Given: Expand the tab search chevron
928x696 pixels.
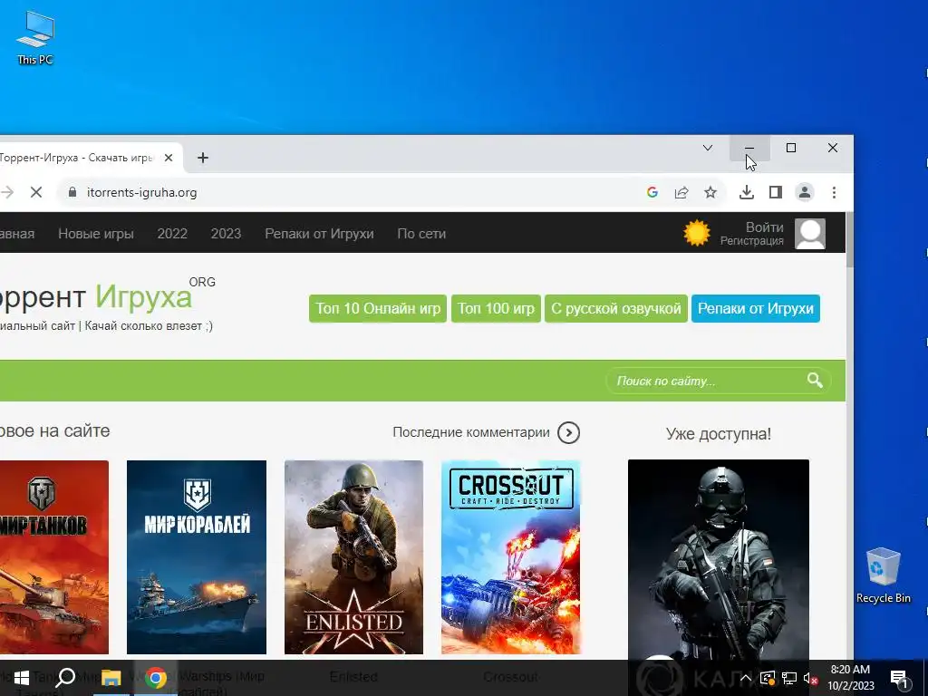Looking at the screenshot, I should pos(707,148).
